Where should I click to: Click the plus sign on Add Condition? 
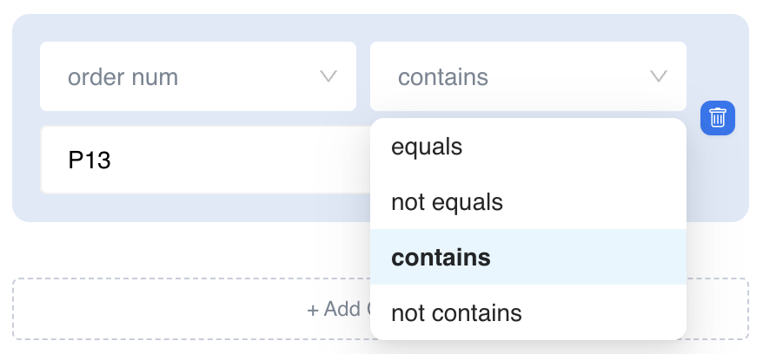point(313,310)
